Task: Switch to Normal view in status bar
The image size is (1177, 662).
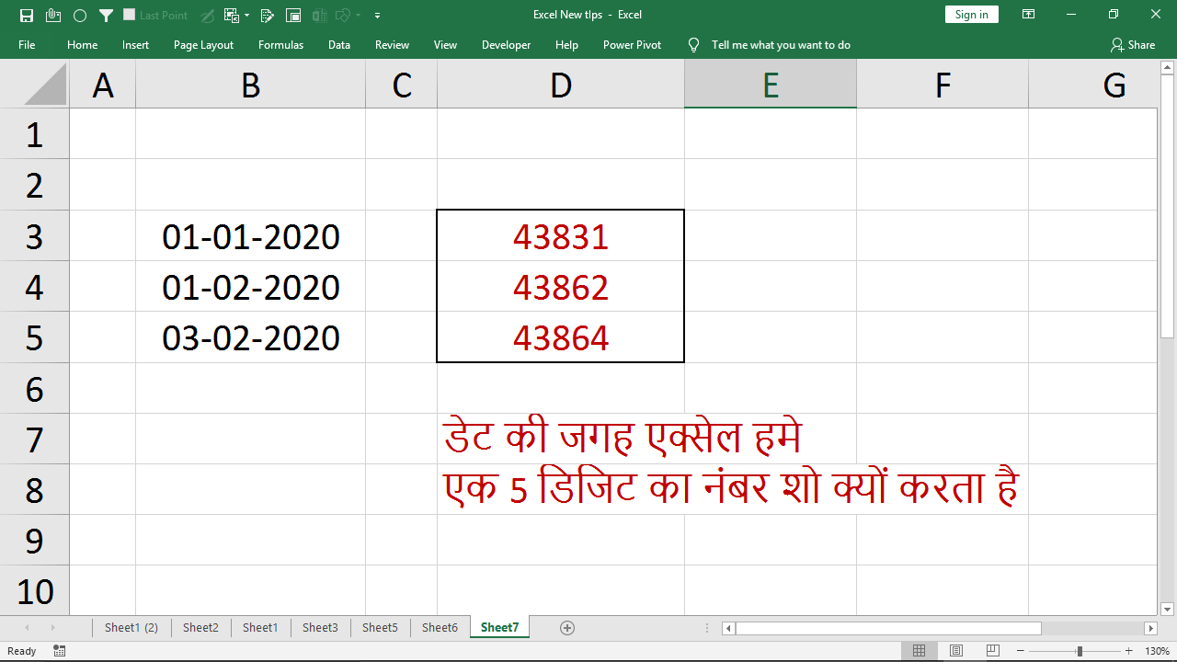Action: 920,650
